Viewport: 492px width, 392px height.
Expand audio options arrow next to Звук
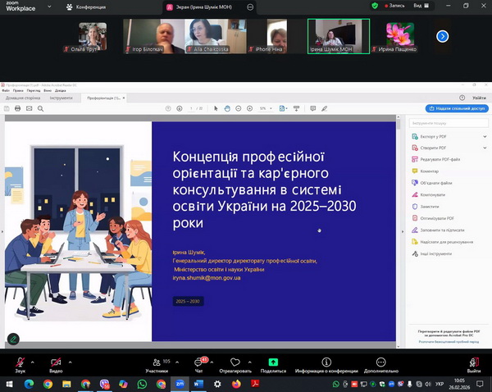click(x=34, y=361)
